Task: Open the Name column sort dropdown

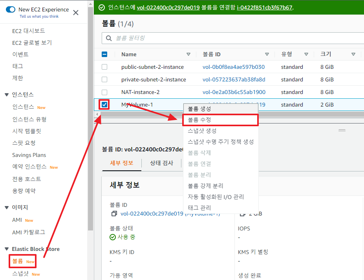Action: coord(188,54)
